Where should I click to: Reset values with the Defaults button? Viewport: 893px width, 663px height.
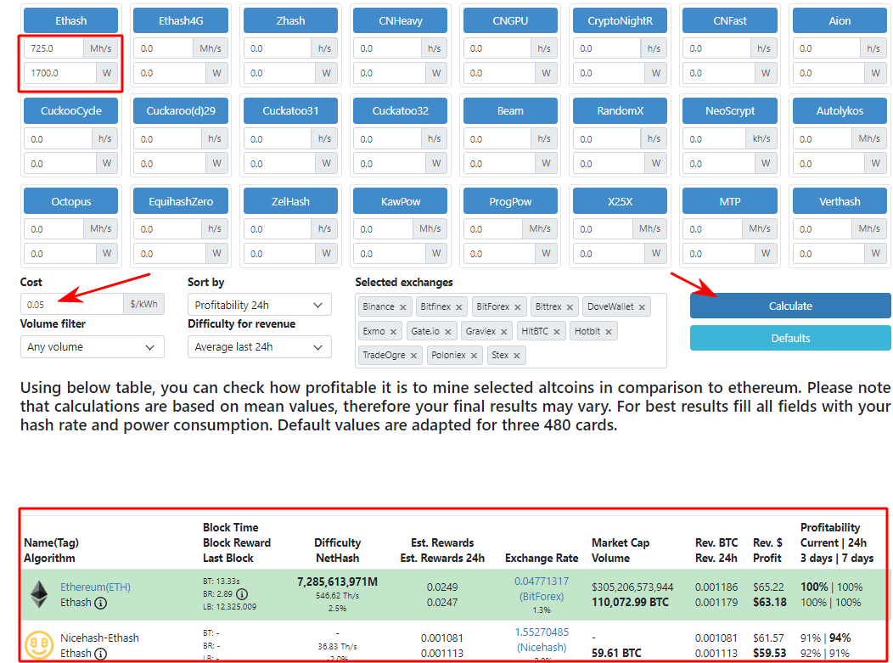pos(790,339)
